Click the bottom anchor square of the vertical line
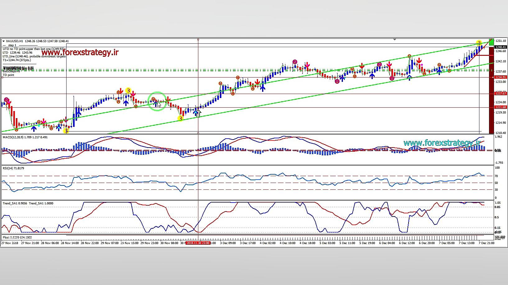This screenshot has width=508, height=285. click(198, 133)
